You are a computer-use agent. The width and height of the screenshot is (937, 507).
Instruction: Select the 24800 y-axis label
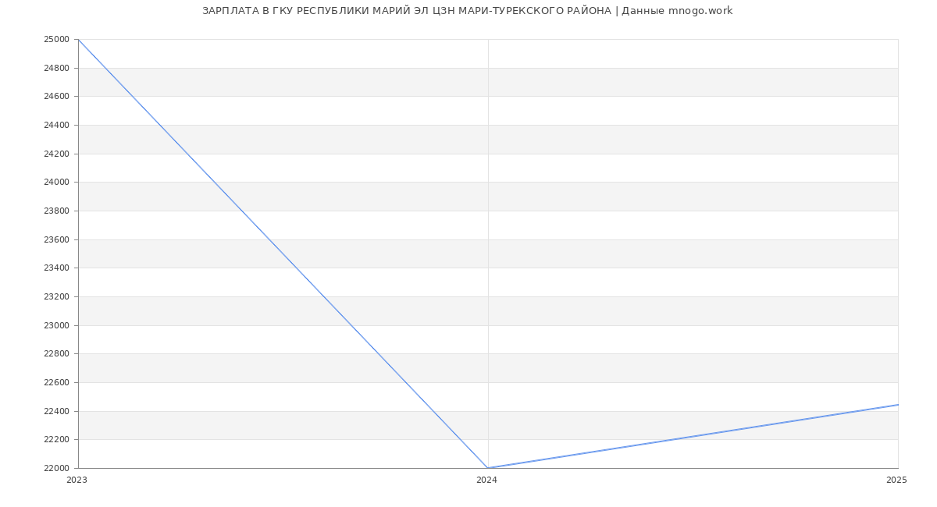point(56,69)
